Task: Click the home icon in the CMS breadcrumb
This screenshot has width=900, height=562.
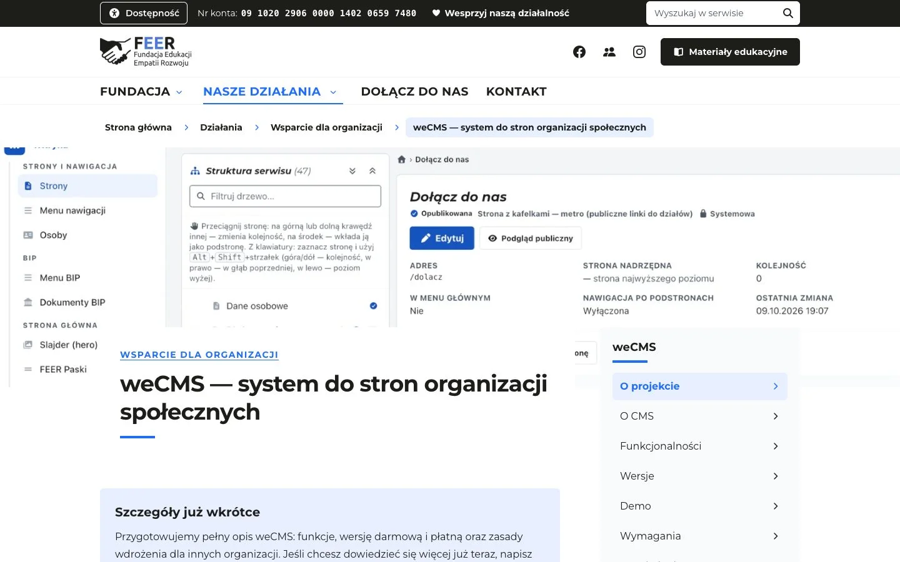Action: [402, 159]
